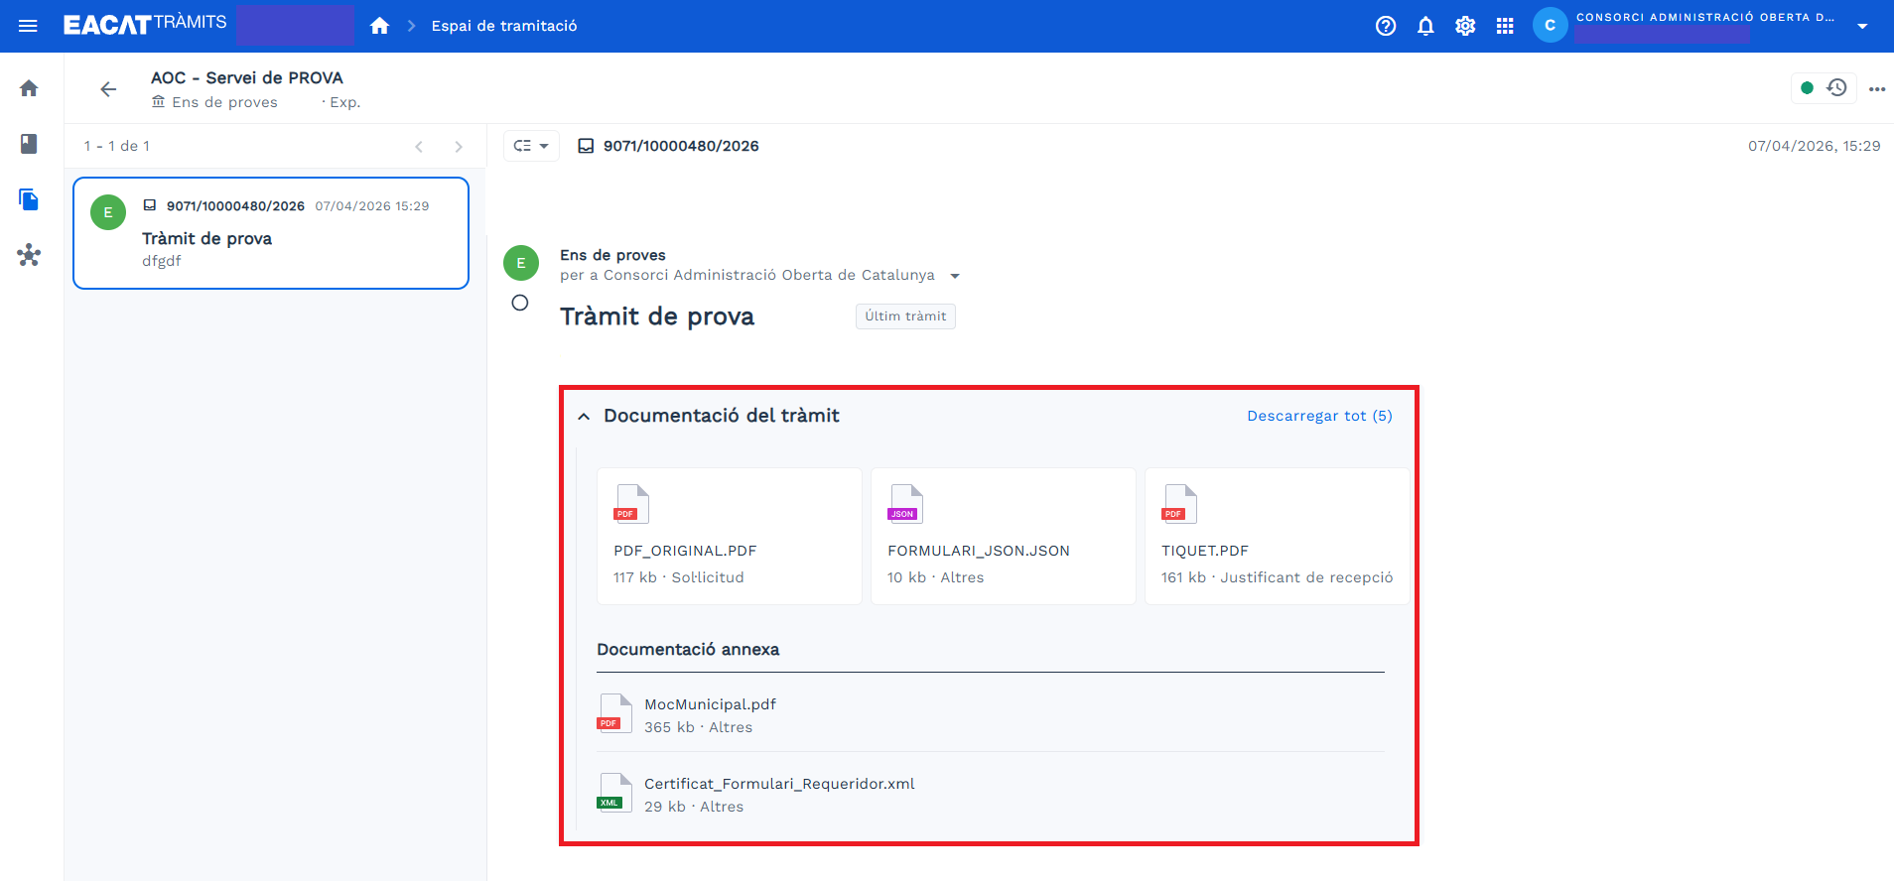Open the network nodes sidebar icon
The height and width of the screenshot is (881, 1894).
click(x=29, y=255)
